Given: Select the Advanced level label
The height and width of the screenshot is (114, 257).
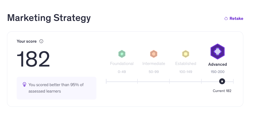Looking at the screenshot, I should coord(218,64).
